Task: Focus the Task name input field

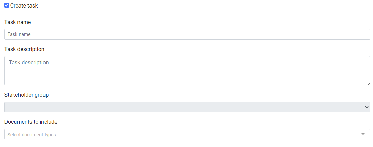Action: [x=187, y=34]
